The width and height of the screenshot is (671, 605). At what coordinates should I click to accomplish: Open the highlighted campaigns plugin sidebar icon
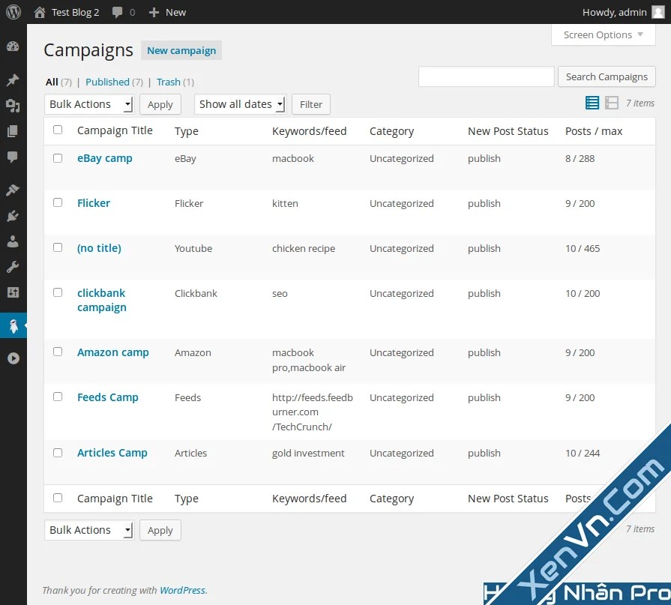coord(13,325)
